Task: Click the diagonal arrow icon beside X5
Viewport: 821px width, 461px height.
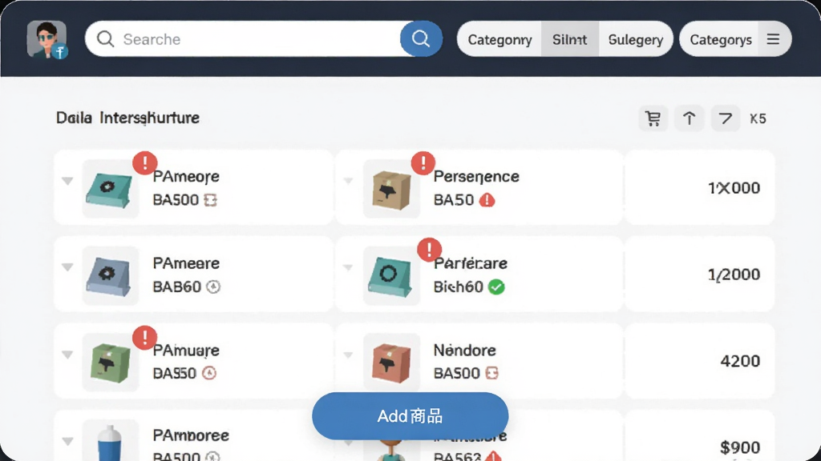Action: 725,118
